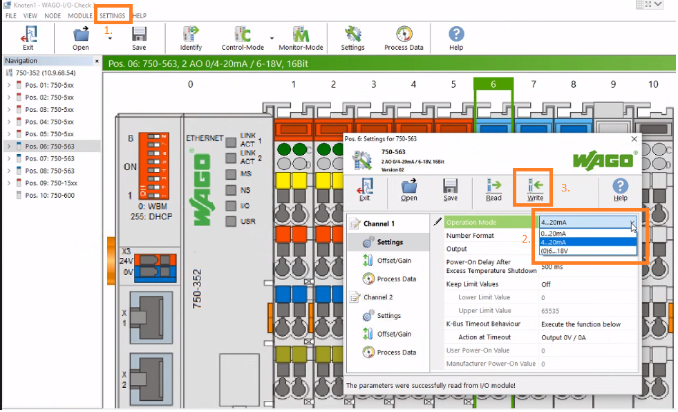Activate Control-Mode in the toolbar
This screenshot has height=412, width=678.
(x=243, y=37)
